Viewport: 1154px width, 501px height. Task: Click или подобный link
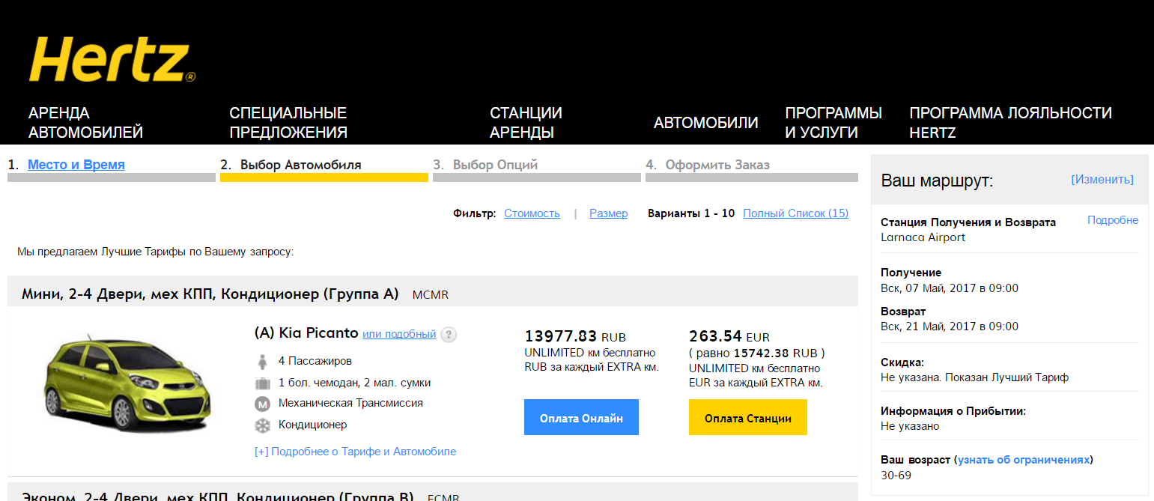click(x=399, y=334)
